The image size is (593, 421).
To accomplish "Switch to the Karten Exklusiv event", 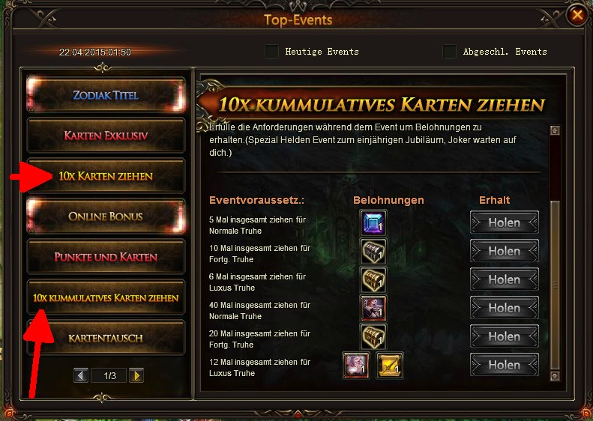I will point(106,136).
